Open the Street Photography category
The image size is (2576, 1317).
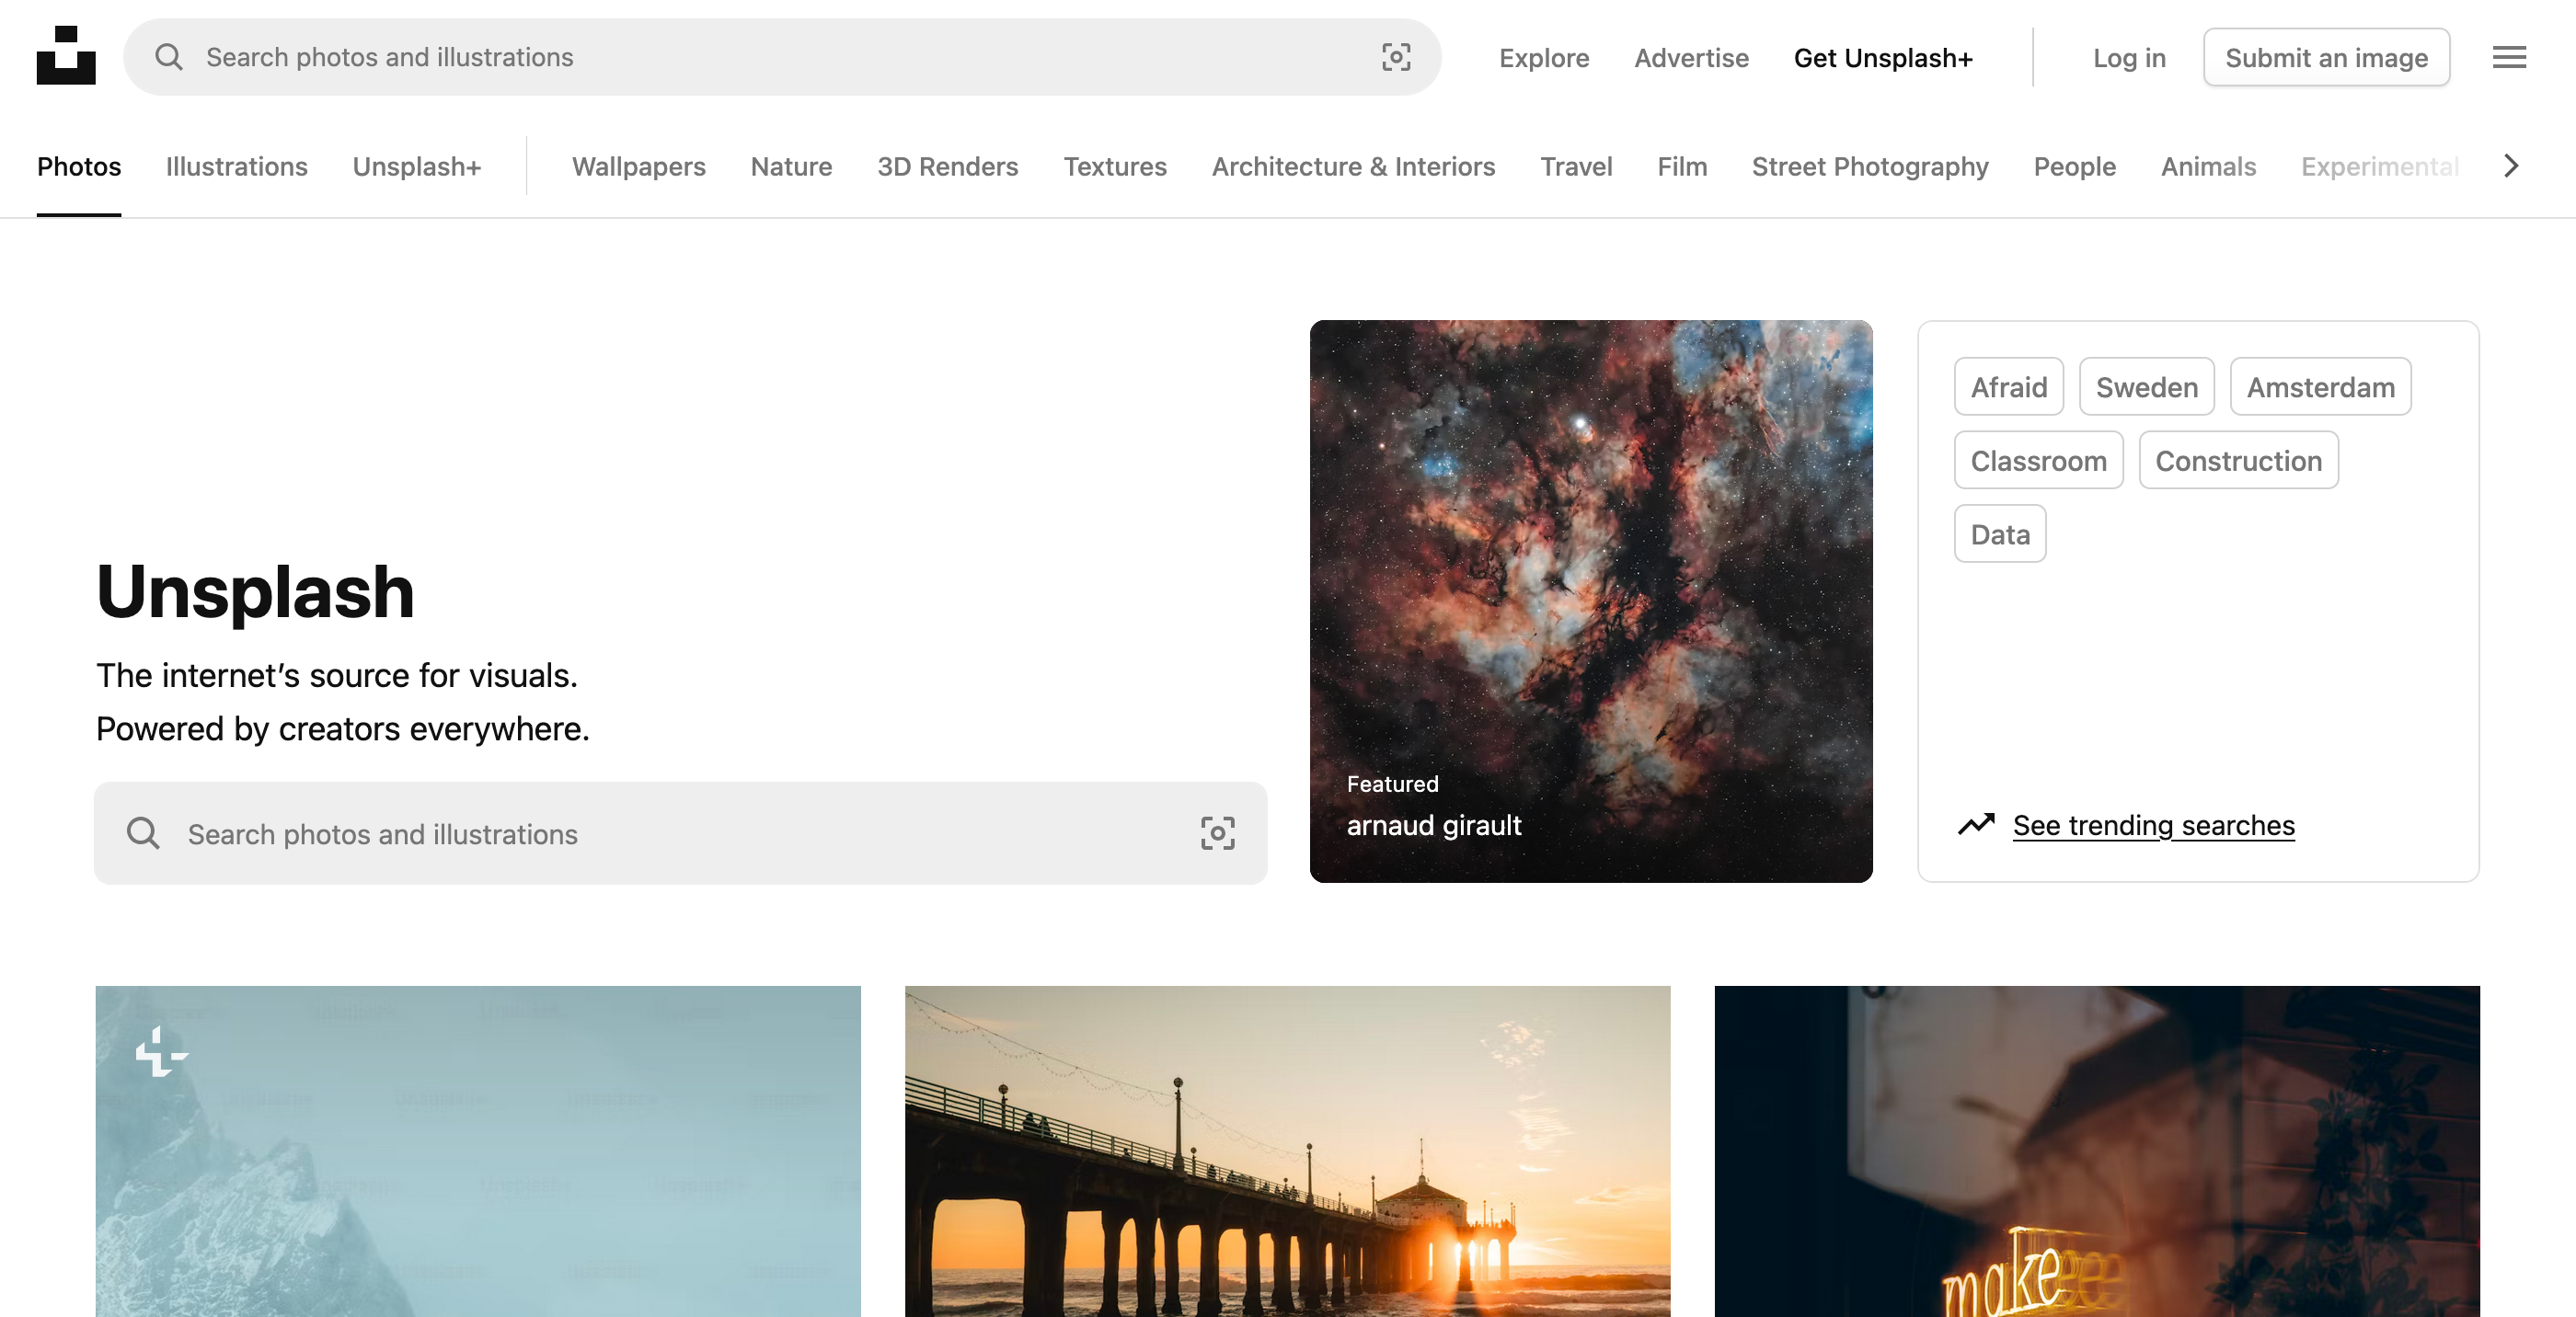[x=1870, y=166]
